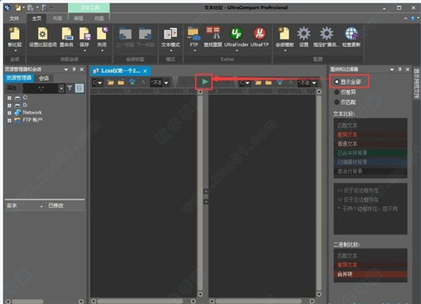Click the 差异文本 color legend entry
Image resolution: width=421 pixels, height=304 pixels.
370,135
